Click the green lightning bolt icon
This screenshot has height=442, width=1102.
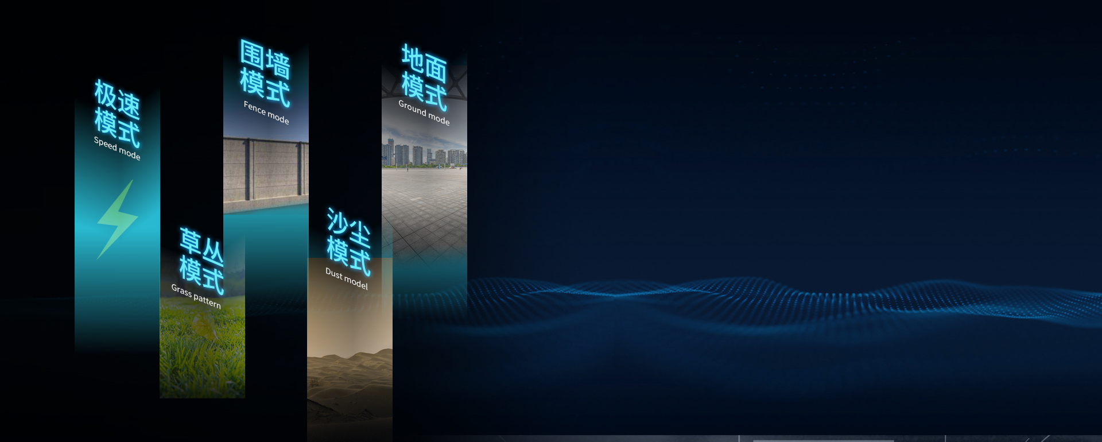[x=118, y=220]
